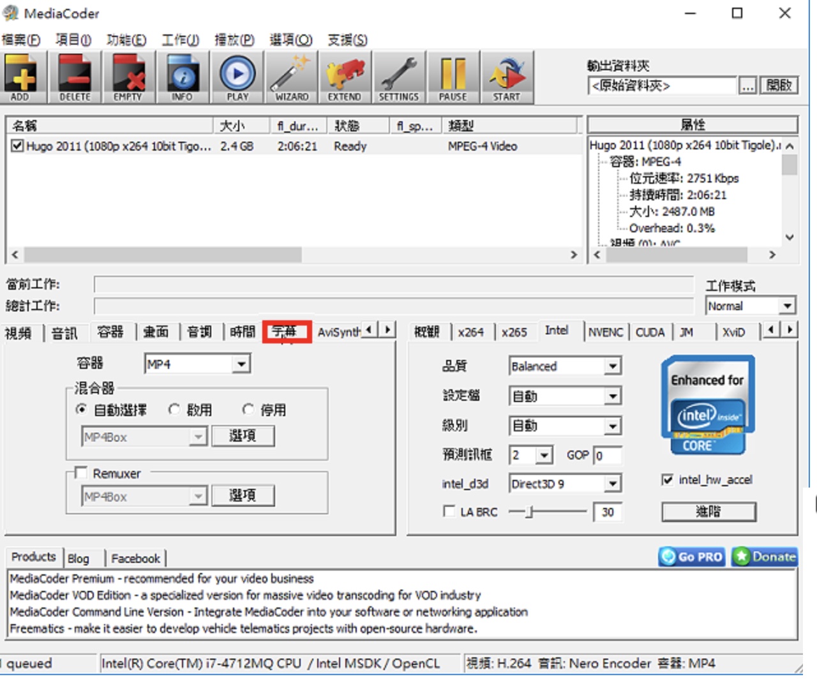Screen dimensions: 817x679
Task: Click the Remuxer 選項 button
Action: [243, 495]
